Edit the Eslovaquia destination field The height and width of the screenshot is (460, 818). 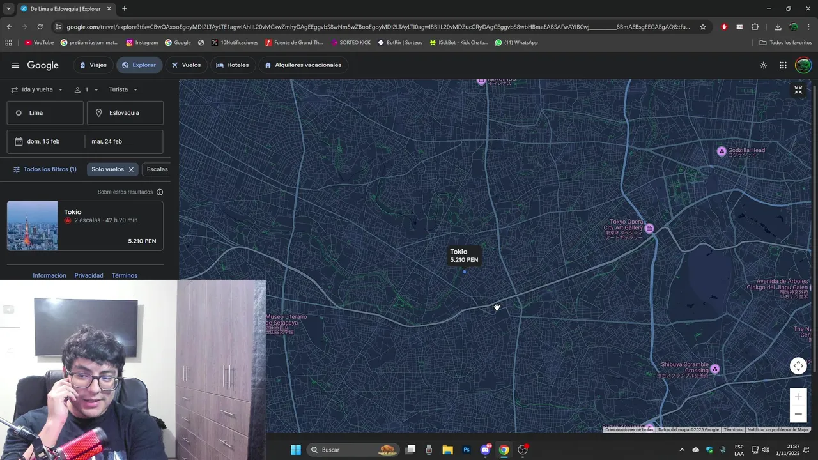click(x=125, y=113)
